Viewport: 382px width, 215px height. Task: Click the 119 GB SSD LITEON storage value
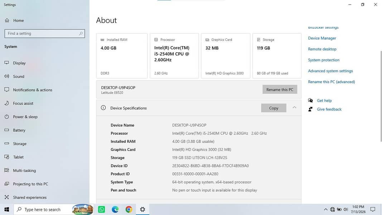[199, 158]
